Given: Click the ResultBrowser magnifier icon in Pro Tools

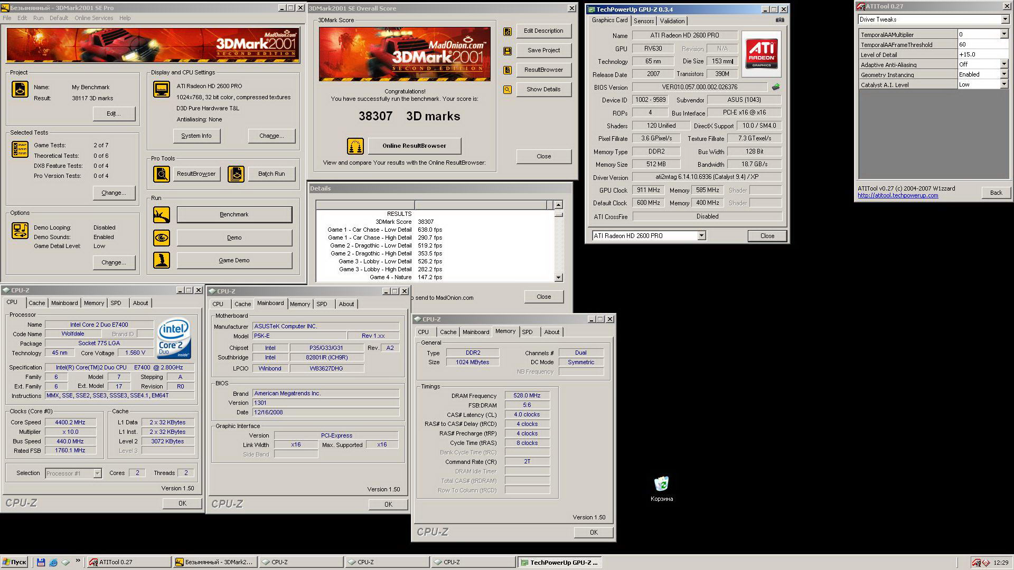Looking at the screenshot, I should [x=162, y=174].
